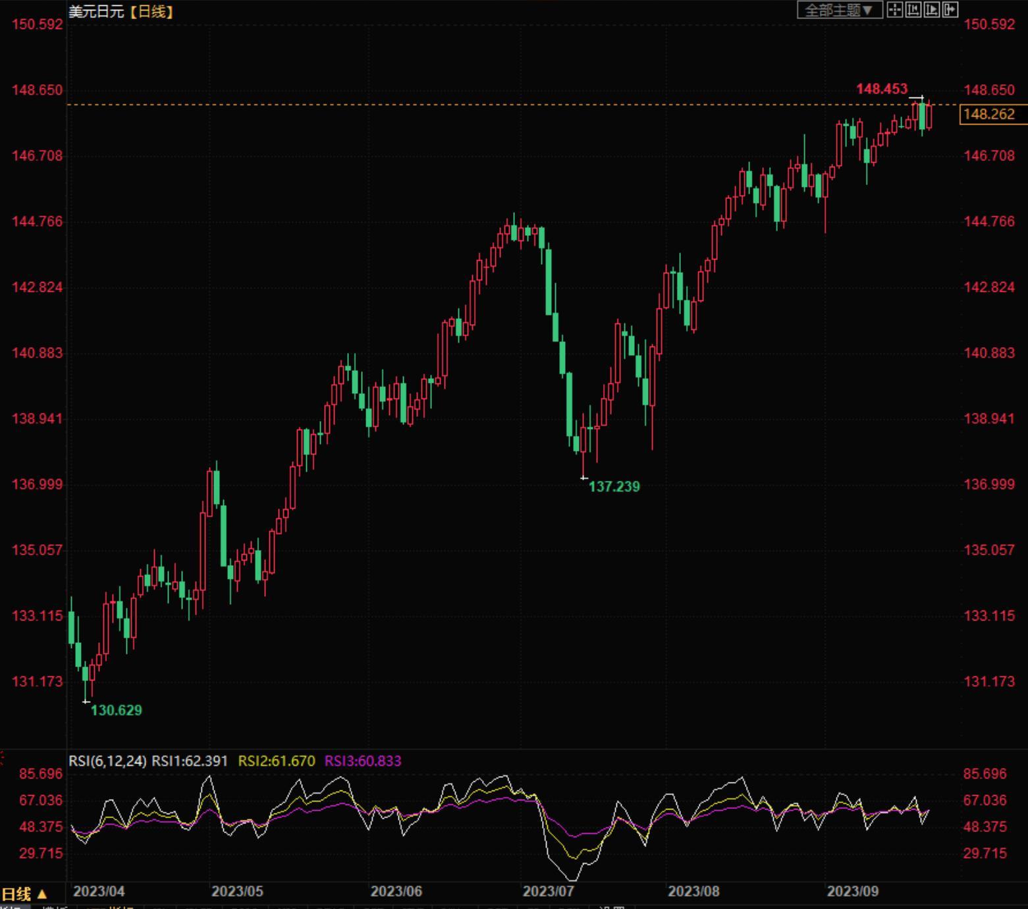Image resolution: width=1028 pixels, height=909 pixels.
Task: Click the RSI2:61.670 value label
Action: point(277,761)
